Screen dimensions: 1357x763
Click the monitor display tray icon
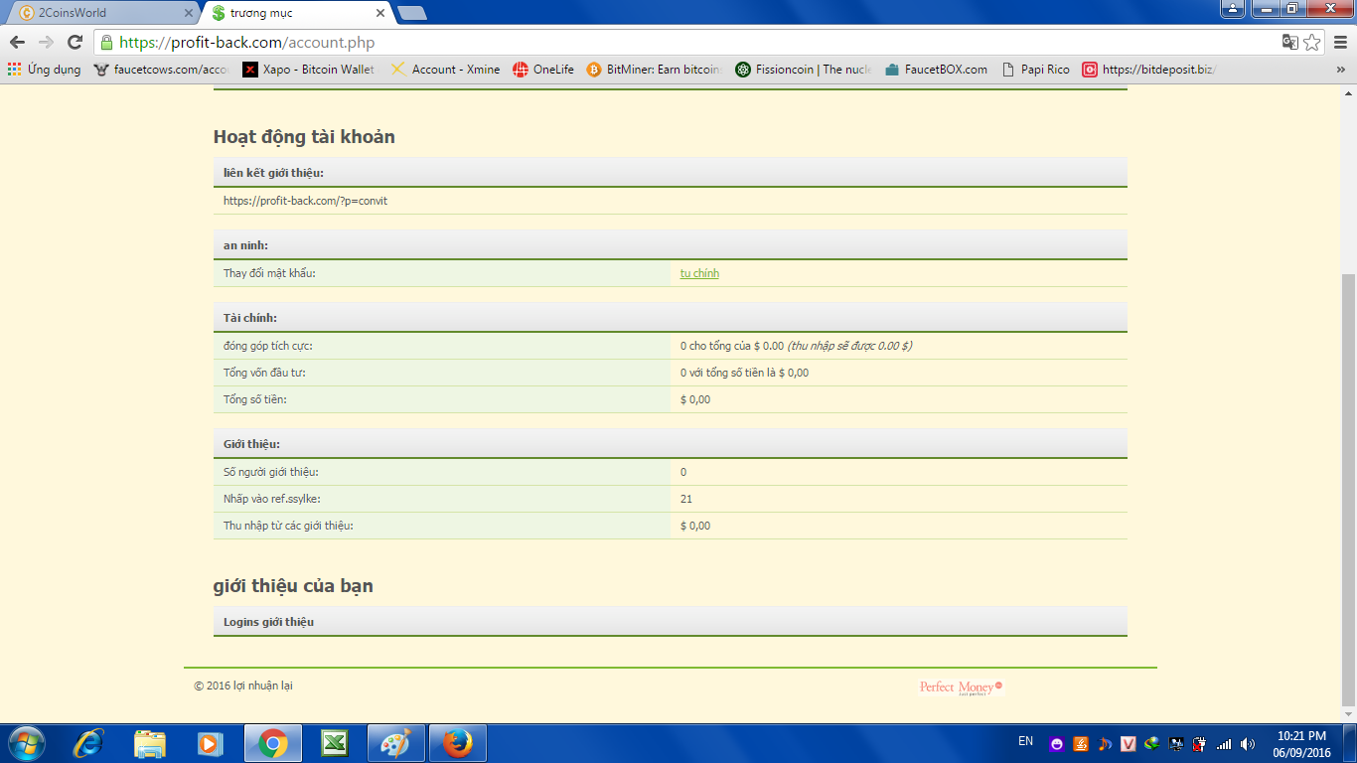click(x=1176, y=743)
